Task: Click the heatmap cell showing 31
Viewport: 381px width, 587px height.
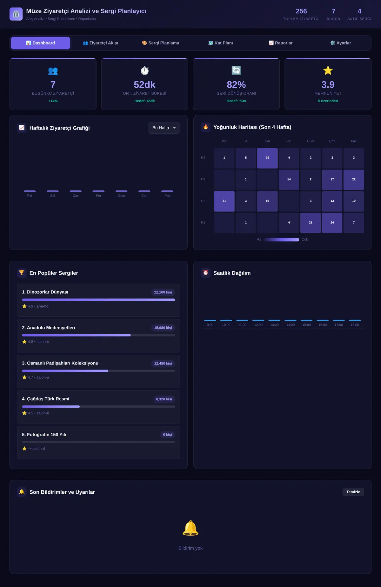Action: pyautogui.click(x=224, y=201)
